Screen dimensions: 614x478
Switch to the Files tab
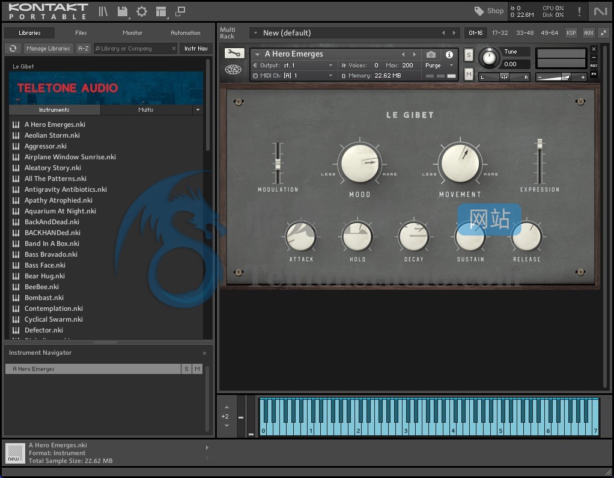(81, 33)
